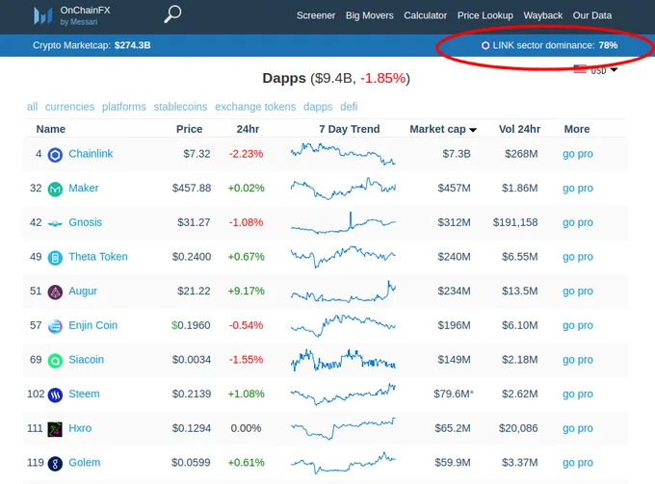
Task: Click the LINK sector dominance 78% text
Action: [555, 45]
